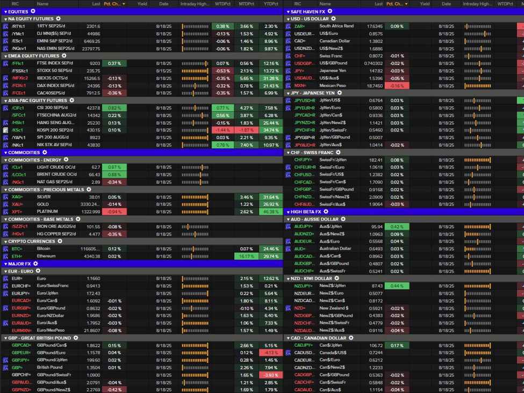Collapse the SAFE HAVEN FX section
The height and width of the screenshot is (393, 524).
(x=287, y=11)
